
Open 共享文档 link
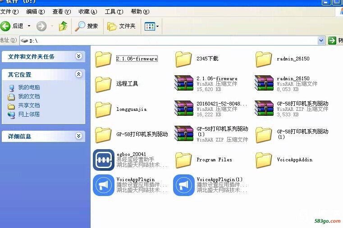click(29, 105)
